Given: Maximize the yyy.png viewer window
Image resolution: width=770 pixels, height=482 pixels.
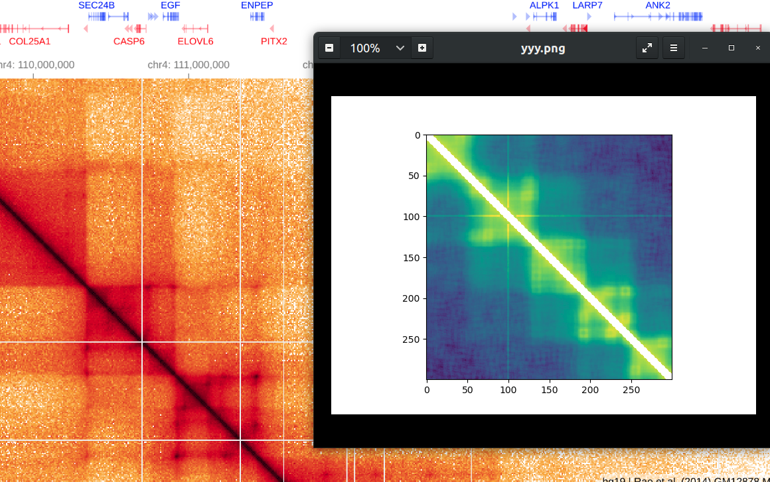Looking at the screenshot, I should coord(731,48).
